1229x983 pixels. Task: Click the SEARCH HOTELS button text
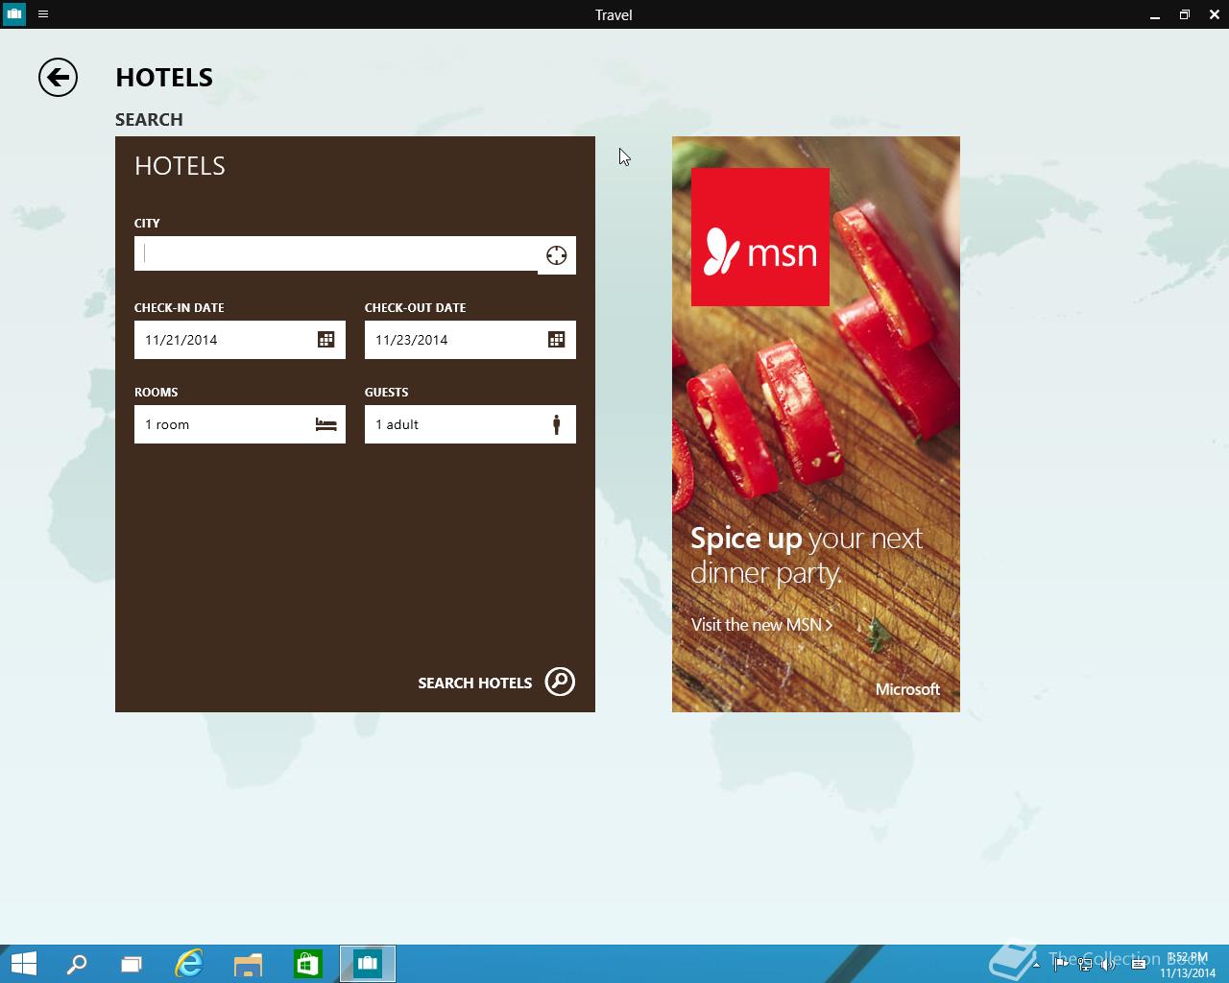pos(474,683)
